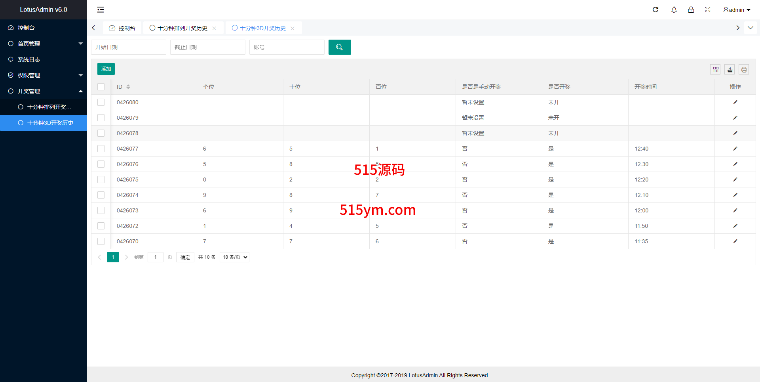
Task: Open the notifications bell
Action: click(674, 10)
